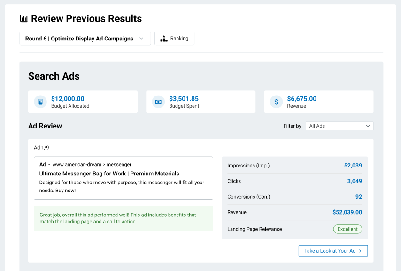Click the cash icon for Budget Spent
Screen dimensions: 401x271
158,102
